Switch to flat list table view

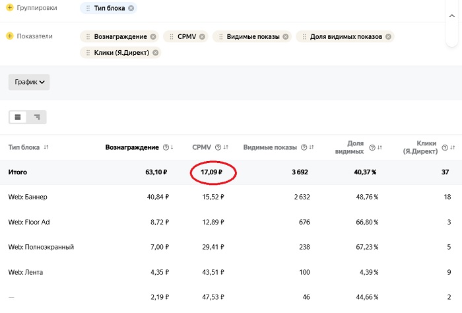pos(18,117)
